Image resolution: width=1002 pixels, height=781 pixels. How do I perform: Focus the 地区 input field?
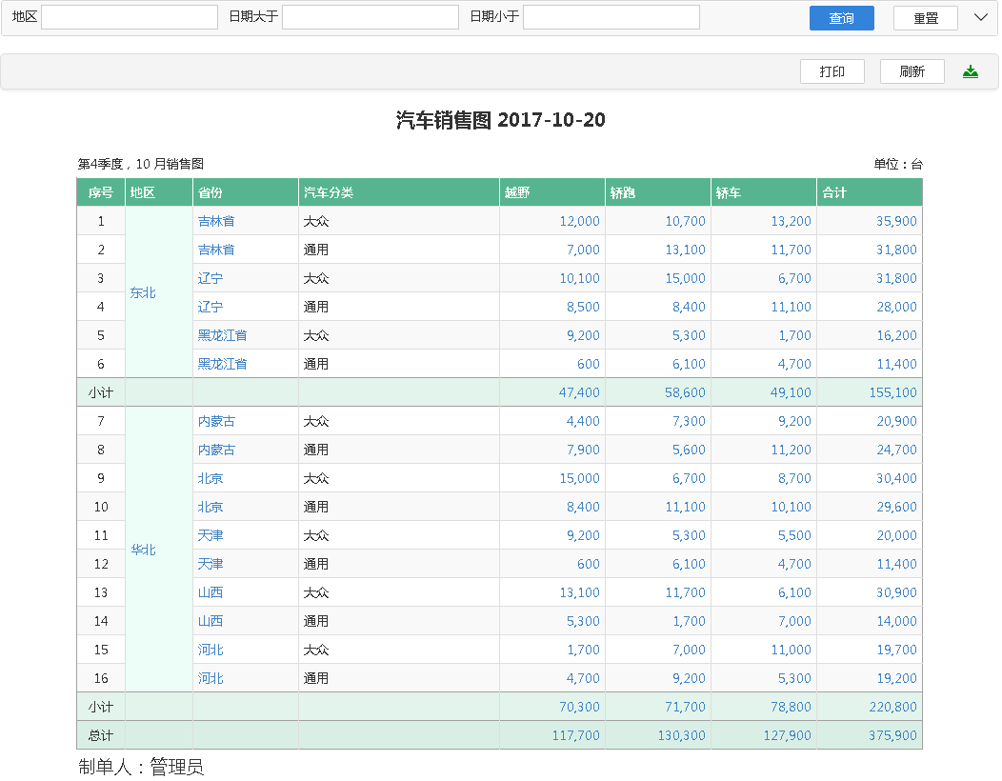[x=130, y=17]
